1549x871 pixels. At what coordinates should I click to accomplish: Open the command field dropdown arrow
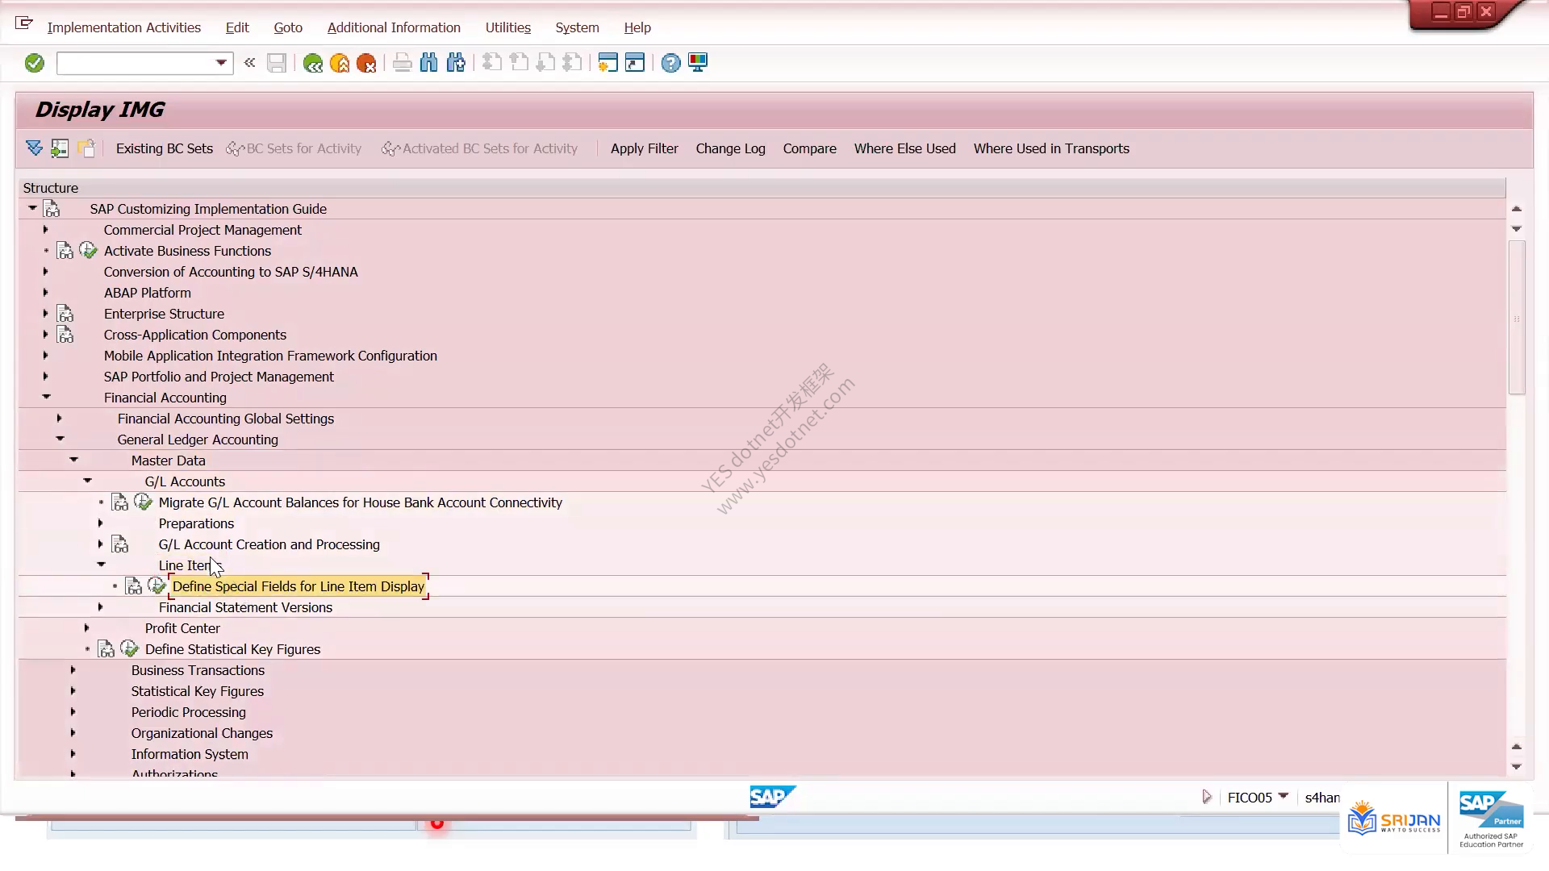(221, 63)
